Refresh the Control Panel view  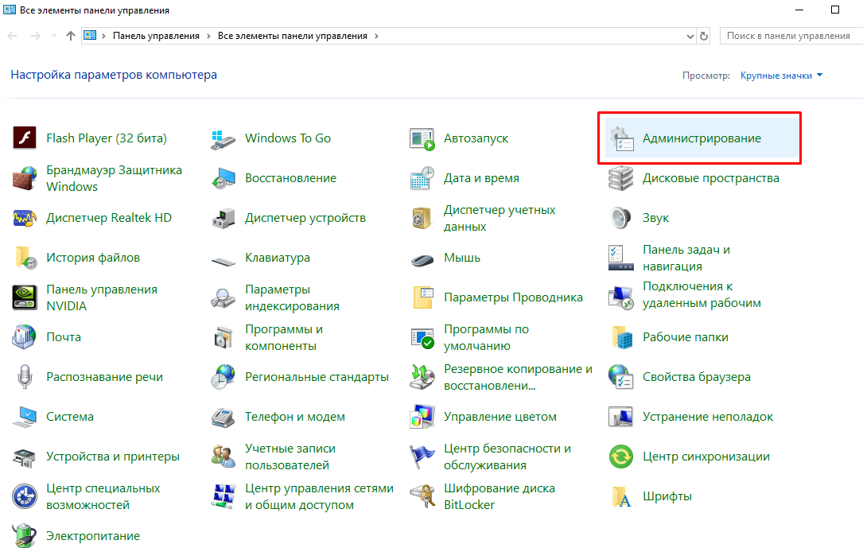pos(703,37)
